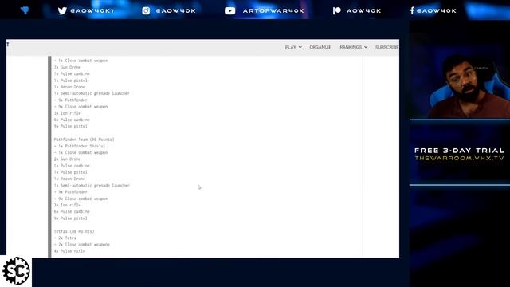This screenshot has width=510, height=287.
Task: Select the "4x Pulse rifle" line
Action: tap(69, 251)
